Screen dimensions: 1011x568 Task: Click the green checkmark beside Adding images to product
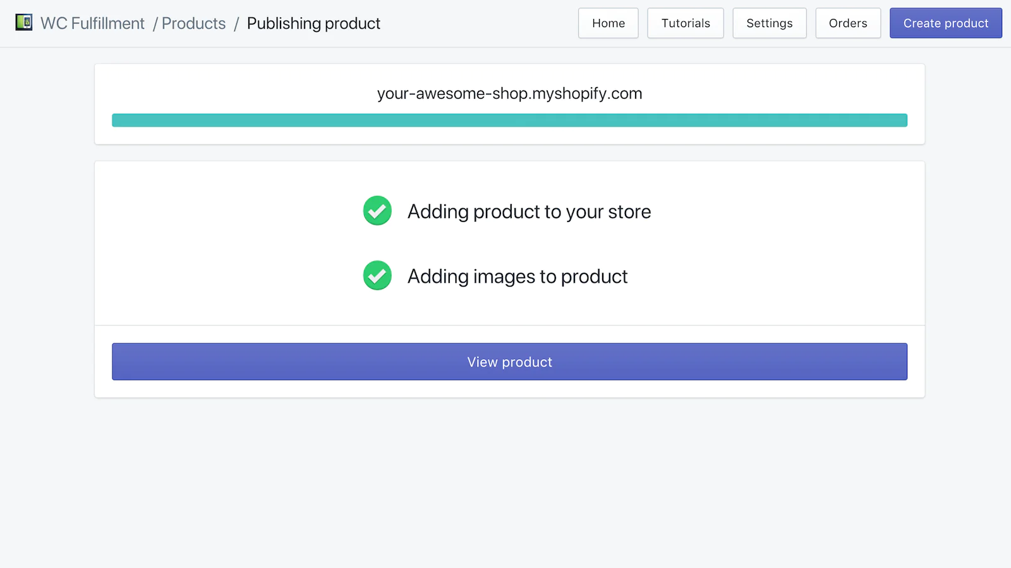(377, 276)
